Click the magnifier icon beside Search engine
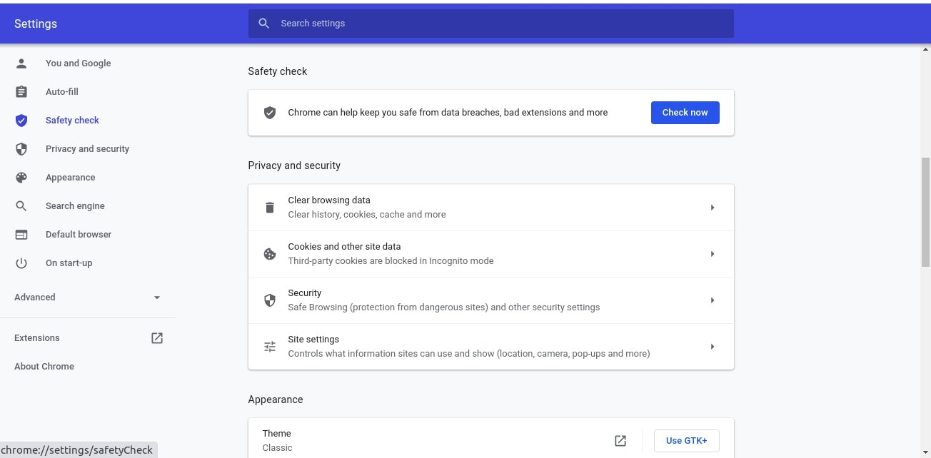This screenshot has width=931, height=458. coord(21,206)
